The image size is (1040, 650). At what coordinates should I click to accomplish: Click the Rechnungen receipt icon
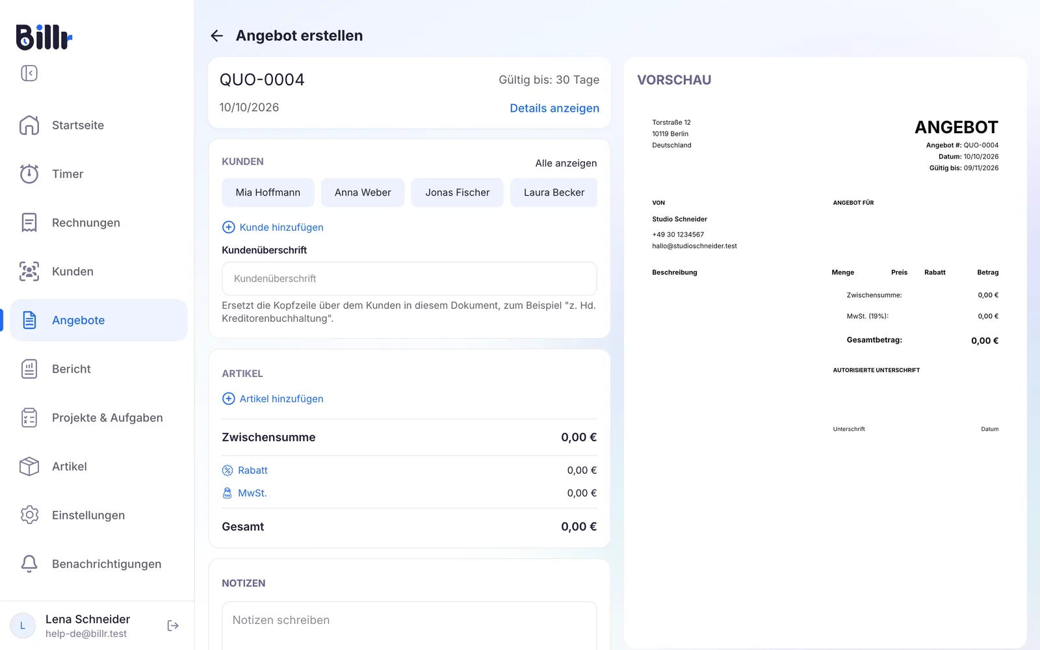pyautogui.click(x=29, y=222)
